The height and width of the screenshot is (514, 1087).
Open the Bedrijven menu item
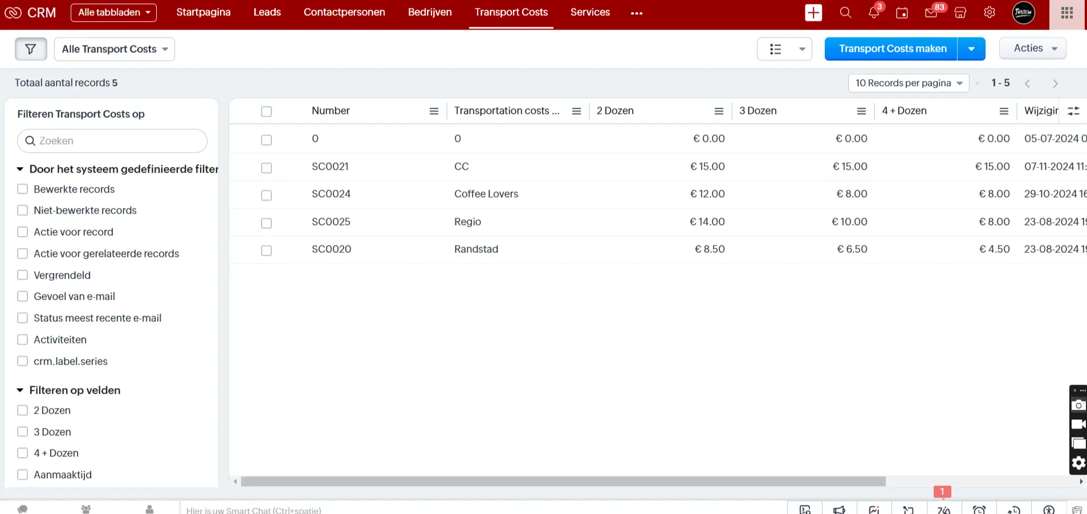(x=429, y=12)
